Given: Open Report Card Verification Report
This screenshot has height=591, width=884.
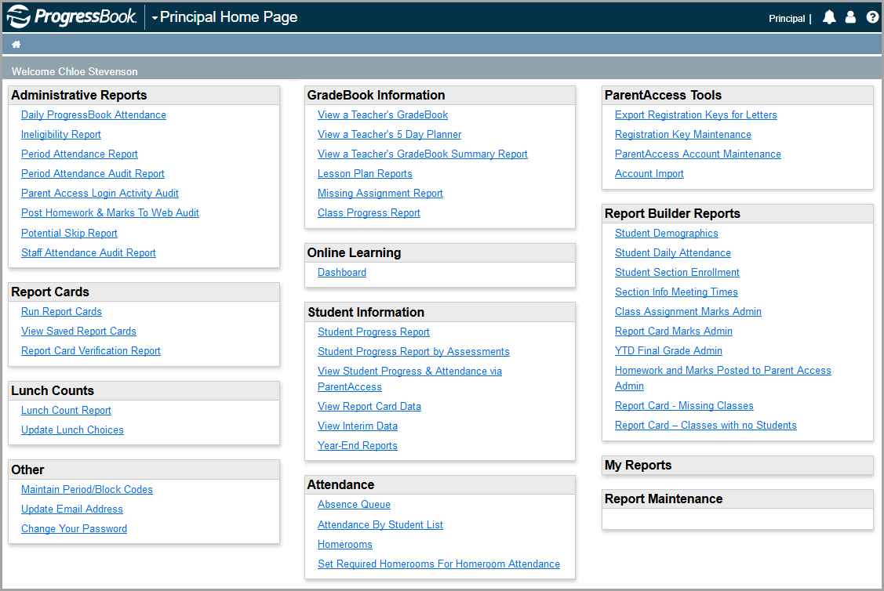Looking at the screenshot, I should pos(91,351).
